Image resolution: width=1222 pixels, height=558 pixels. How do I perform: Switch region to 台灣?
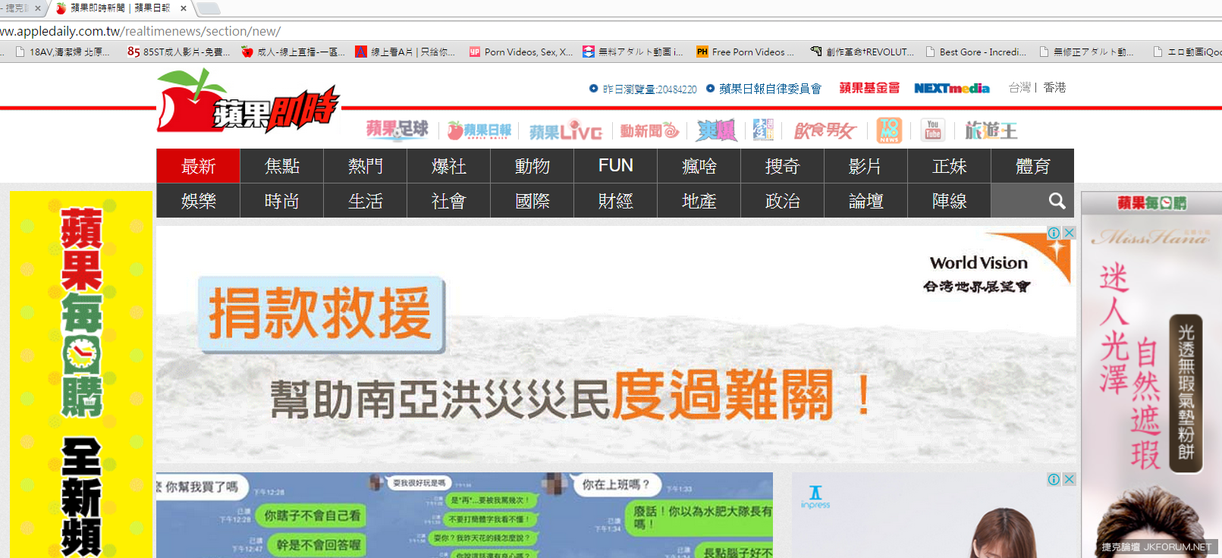pyautogui.click(x=1019, y=88)
